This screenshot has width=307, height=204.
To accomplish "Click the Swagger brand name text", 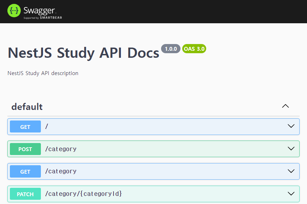I will click(39, 10).
